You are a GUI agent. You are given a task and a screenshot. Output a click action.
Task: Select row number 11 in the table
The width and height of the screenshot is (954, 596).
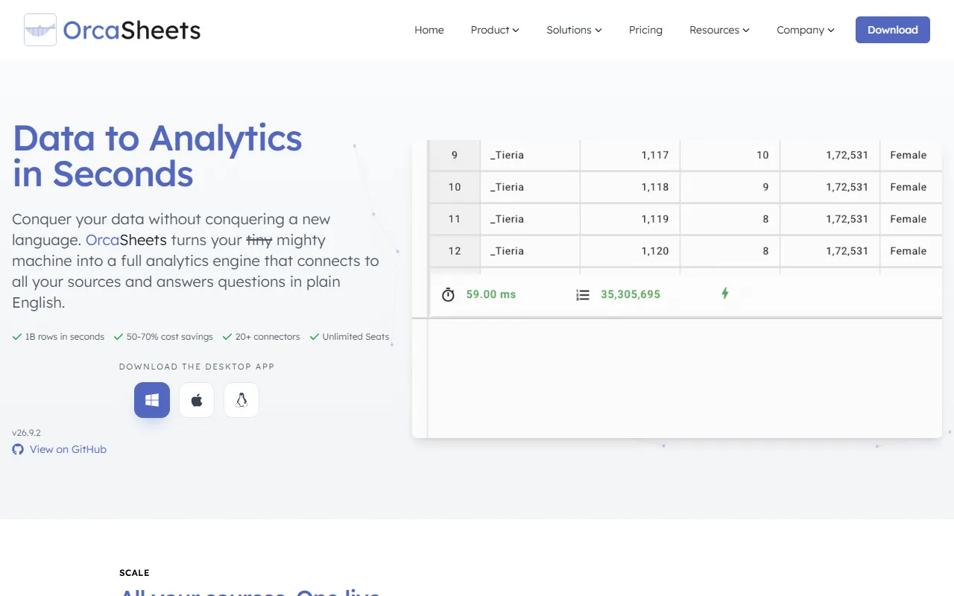pos(455,219)
